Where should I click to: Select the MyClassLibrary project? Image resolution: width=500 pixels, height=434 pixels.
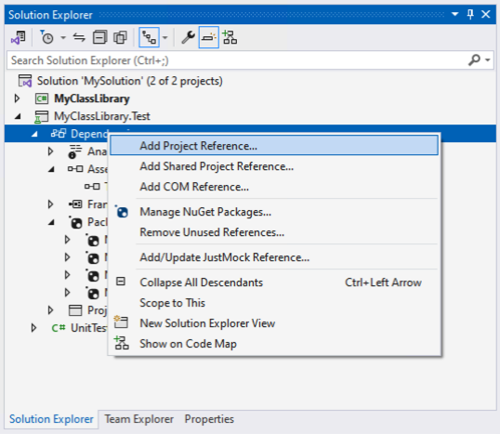click(x=92, y=99)
